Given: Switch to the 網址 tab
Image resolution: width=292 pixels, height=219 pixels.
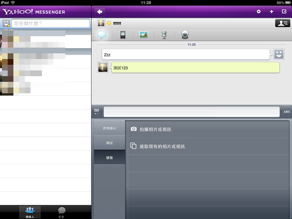Looking at the screenshot, I should 109,143.
